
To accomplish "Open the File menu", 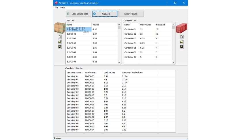I will tap(56, 8).
